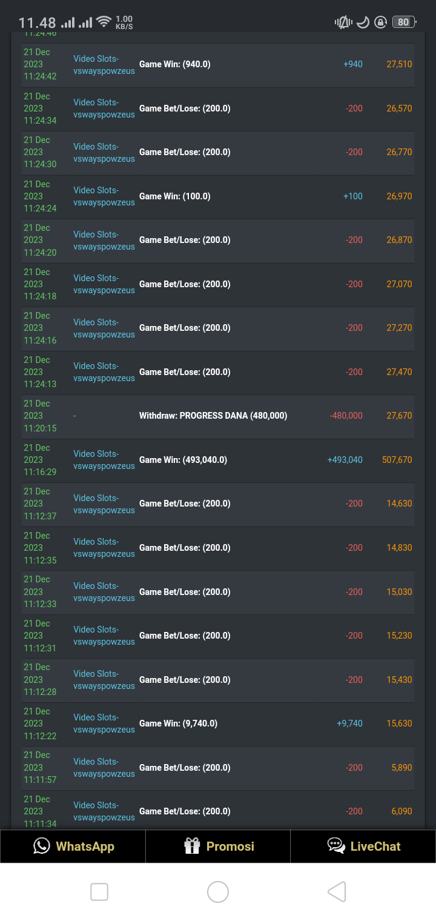Tap the muted bell status icon
Image resolution: width=436 pixels, height=921 pixels.
343,22
